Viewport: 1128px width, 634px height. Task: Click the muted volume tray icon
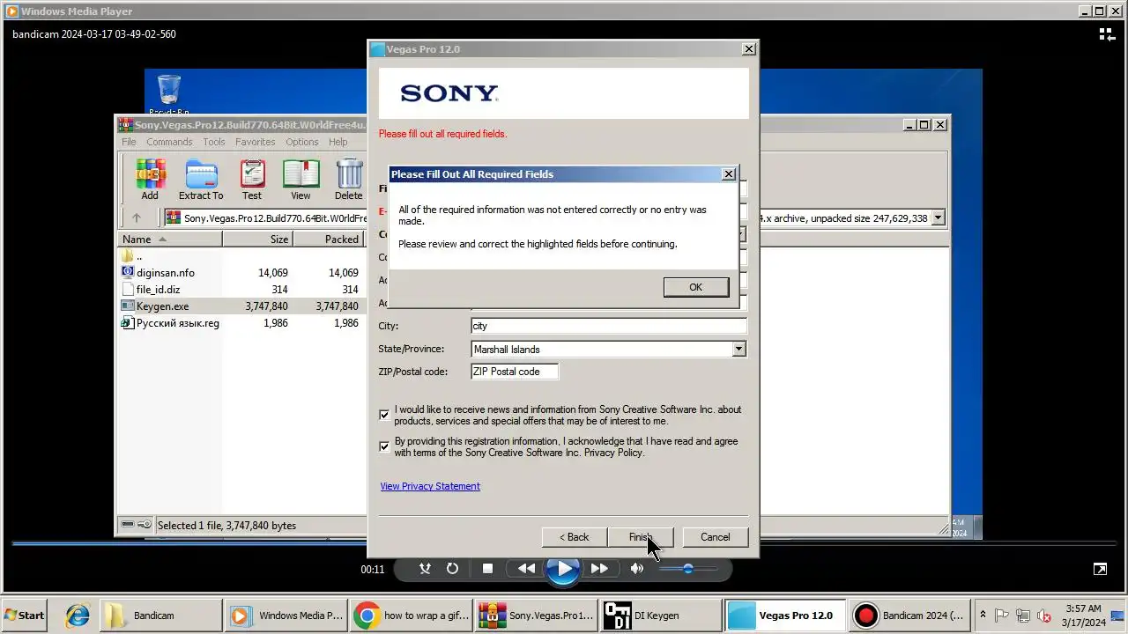click(1045, 616)
